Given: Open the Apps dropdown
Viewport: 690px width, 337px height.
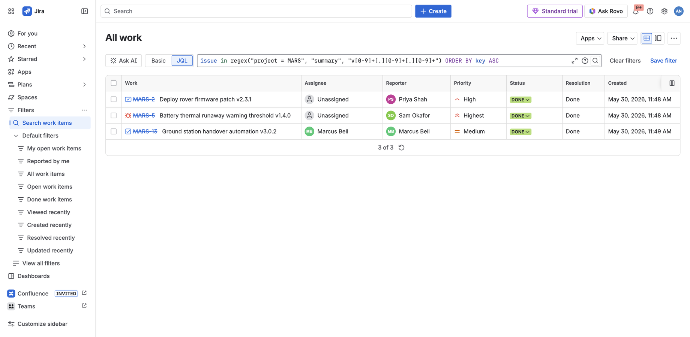Looking at the screenshot, I should pos(590,38).
